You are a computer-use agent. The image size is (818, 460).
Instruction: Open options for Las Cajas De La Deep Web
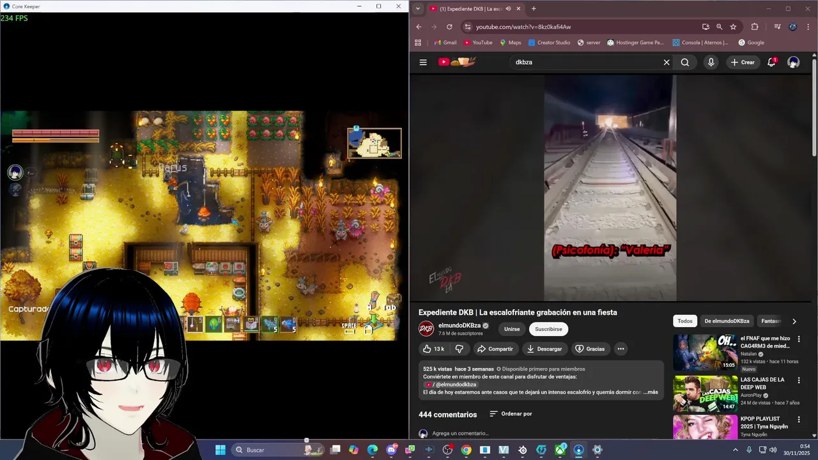(x=798, y=380)
